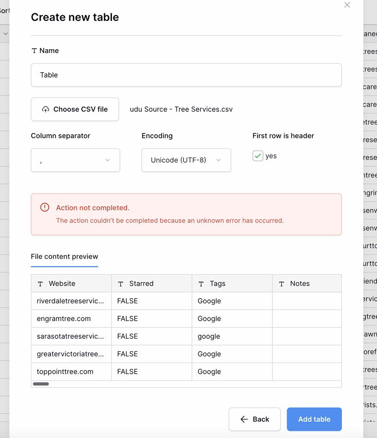Click the alert icon in the error message box
The image size is (377, 438).
pyautogui.click(x=44, y=207)
